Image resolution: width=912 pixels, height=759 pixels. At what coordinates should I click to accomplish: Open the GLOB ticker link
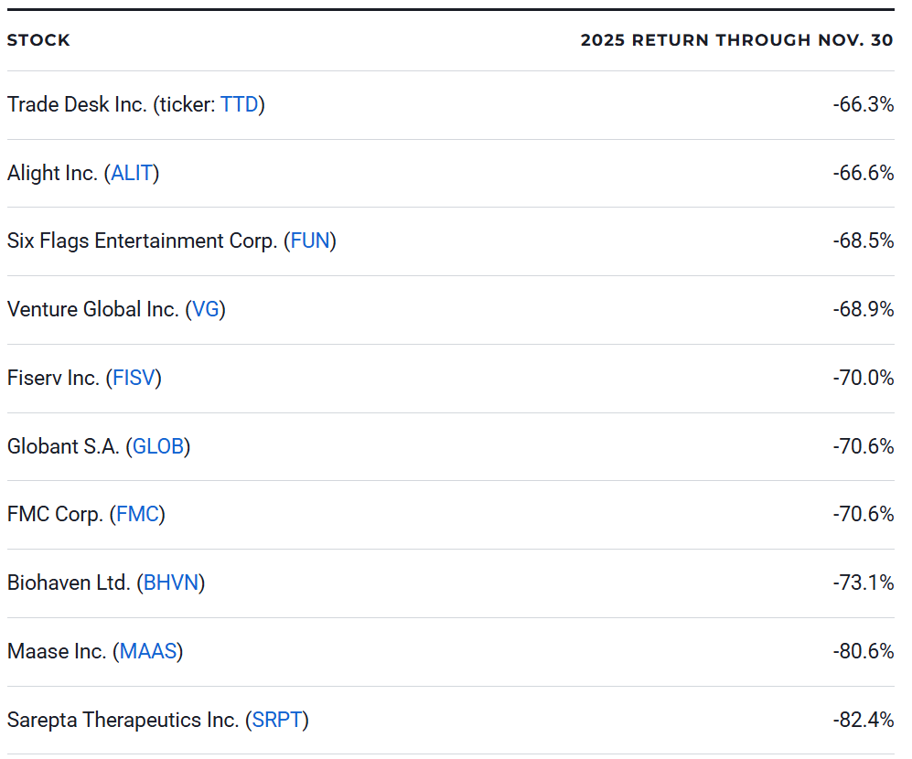pyautogui.click(x=158, y=446)
